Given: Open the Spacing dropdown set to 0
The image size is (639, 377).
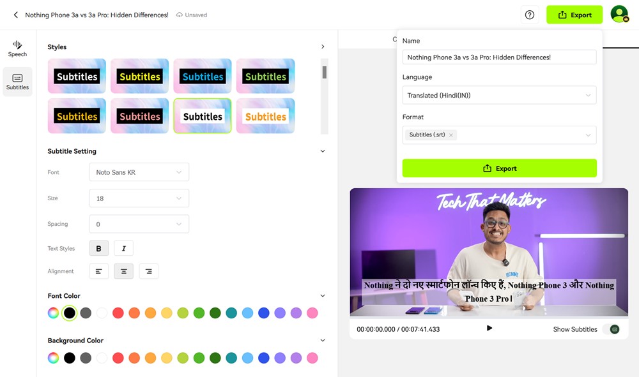Looking at the screenshot, I should pos(139,224).
